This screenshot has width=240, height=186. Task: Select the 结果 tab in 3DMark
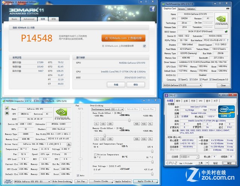point(43,19)
